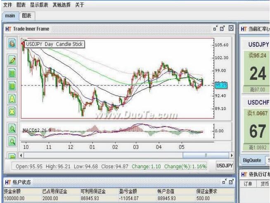This screenshot has width=270, height=203.
Task: Click the USDJPY symbol button below chart
Action: tap(225, 166)
